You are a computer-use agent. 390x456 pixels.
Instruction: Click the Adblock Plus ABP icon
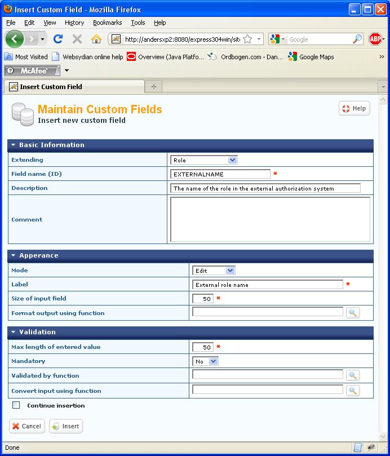coord(375,39)
